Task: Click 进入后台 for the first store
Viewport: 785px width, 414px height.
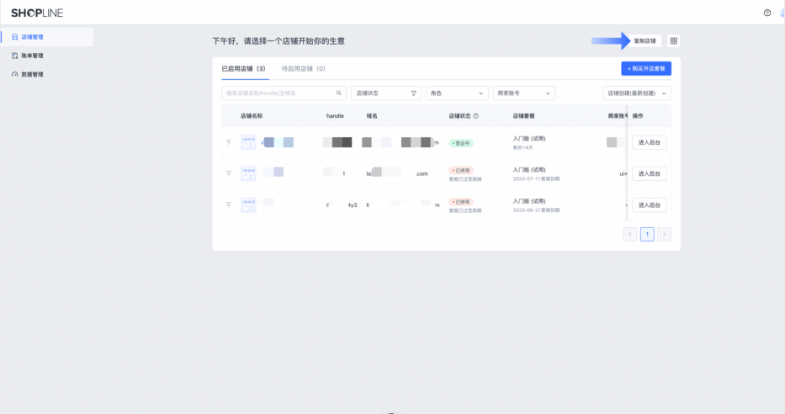Action: click(x=649, y=143)
